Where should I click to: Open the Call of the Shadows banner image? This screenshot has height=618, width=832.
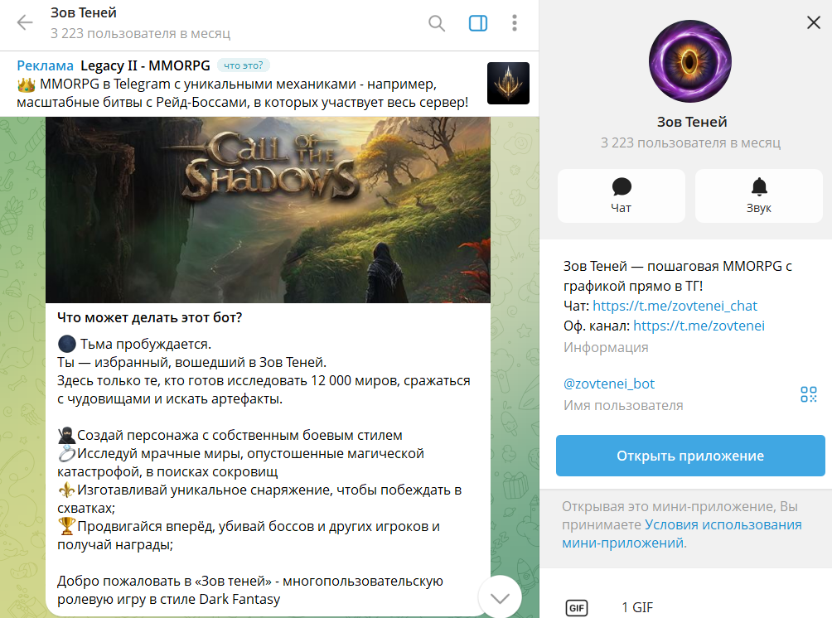(268, 210)
